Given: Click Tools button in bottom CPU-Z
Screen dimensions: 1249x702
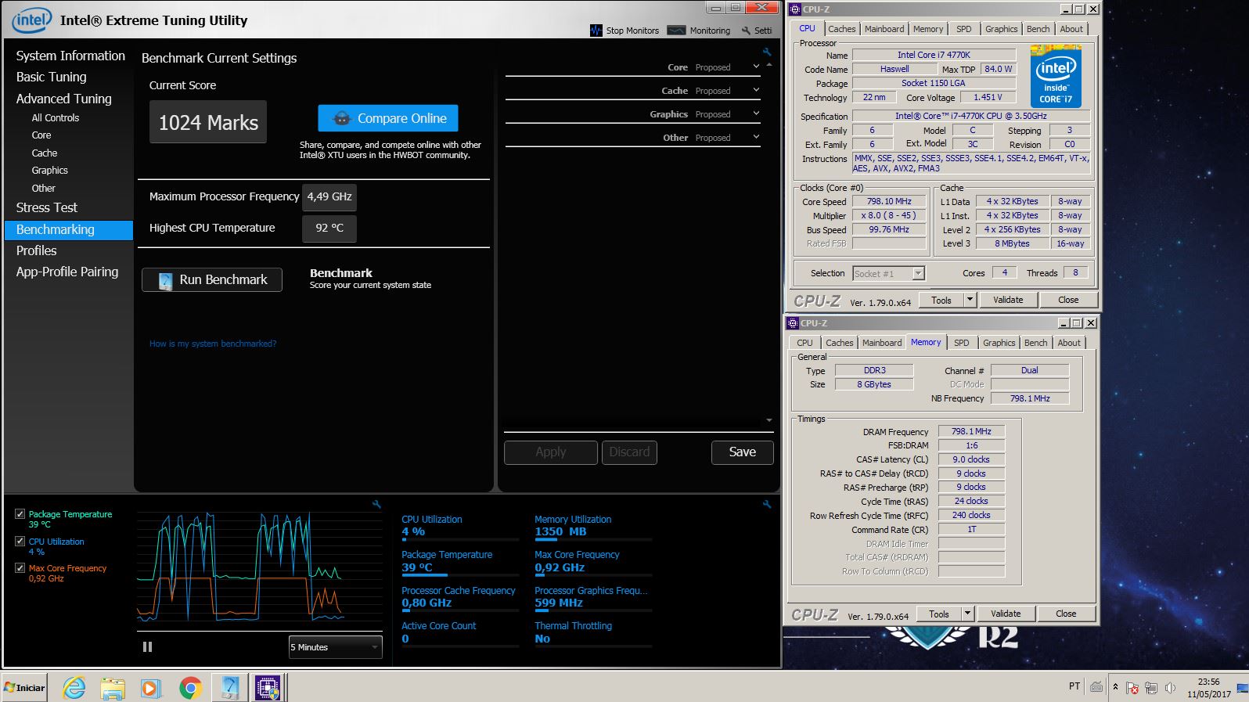Looking at the screenshot, I should coord(939,614).
